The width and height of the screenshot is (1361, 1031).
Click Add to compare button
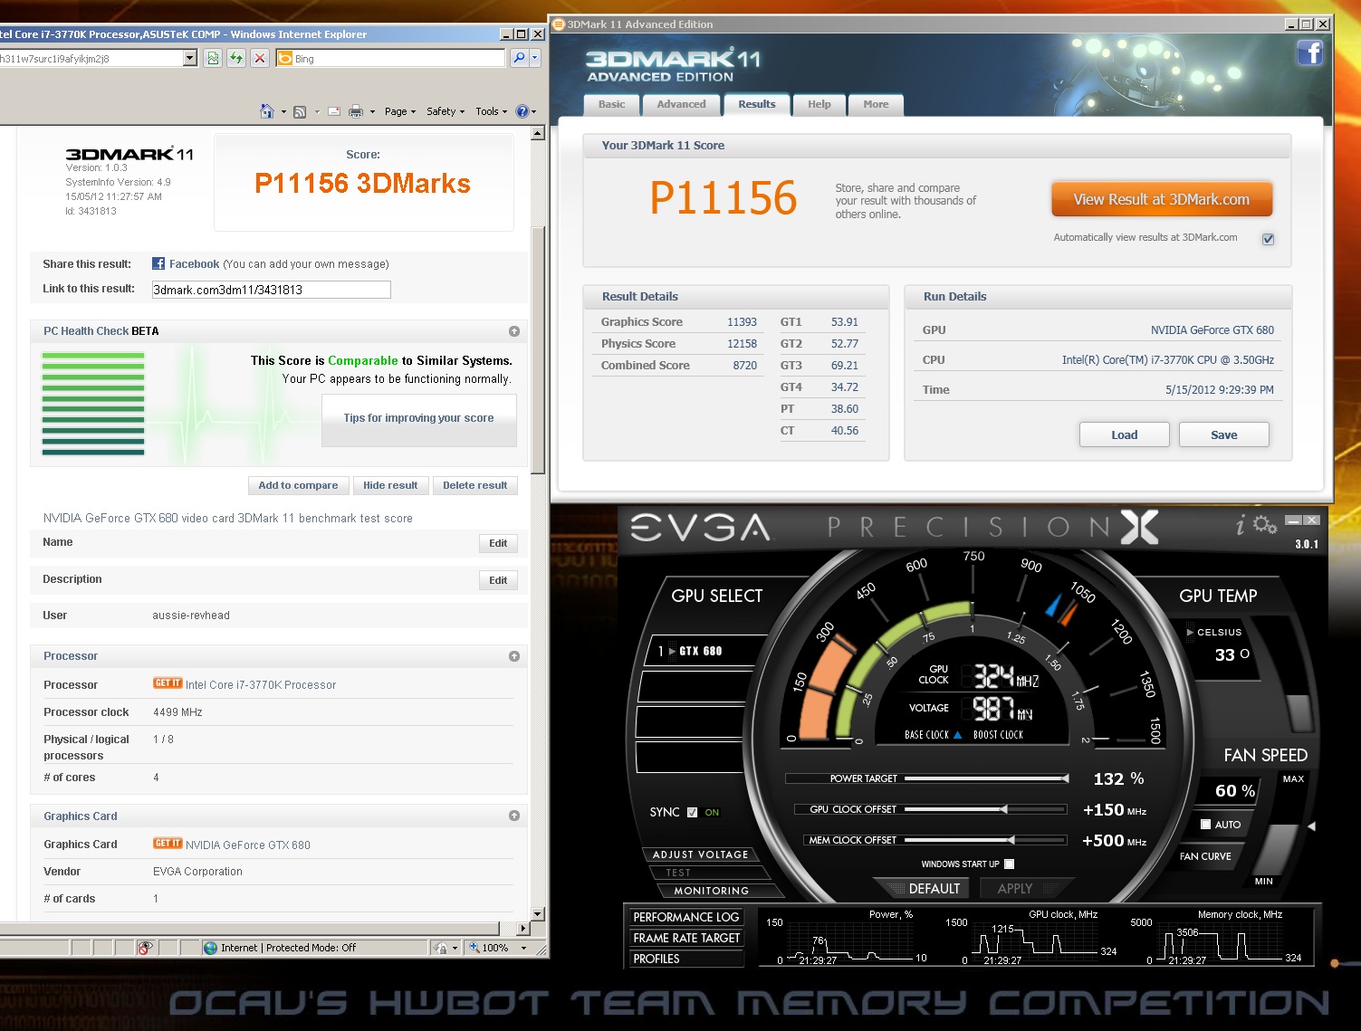(x=298, y=485)
